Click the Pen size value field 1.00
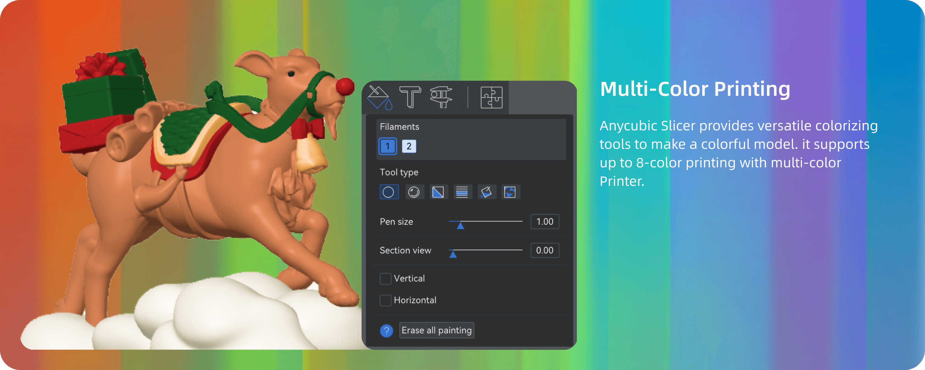 click(545, 222)
